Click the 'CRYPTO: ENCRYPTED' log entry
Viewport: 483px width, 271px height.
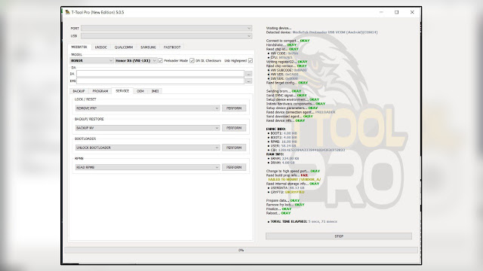click(286, 192)
